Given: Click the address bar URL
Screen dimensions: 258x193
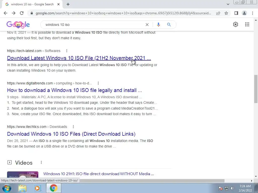Looking at the screenshot, I should tap(123, 13).
